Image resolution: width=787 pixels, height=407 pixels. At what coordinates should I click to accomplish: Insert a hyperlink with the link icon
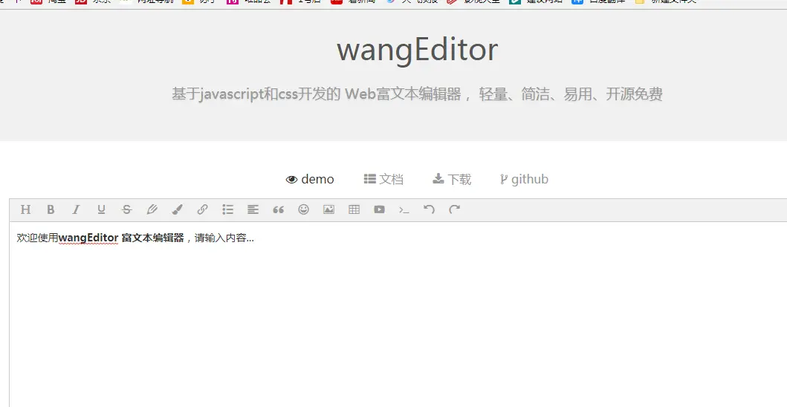tap(202, 209)
